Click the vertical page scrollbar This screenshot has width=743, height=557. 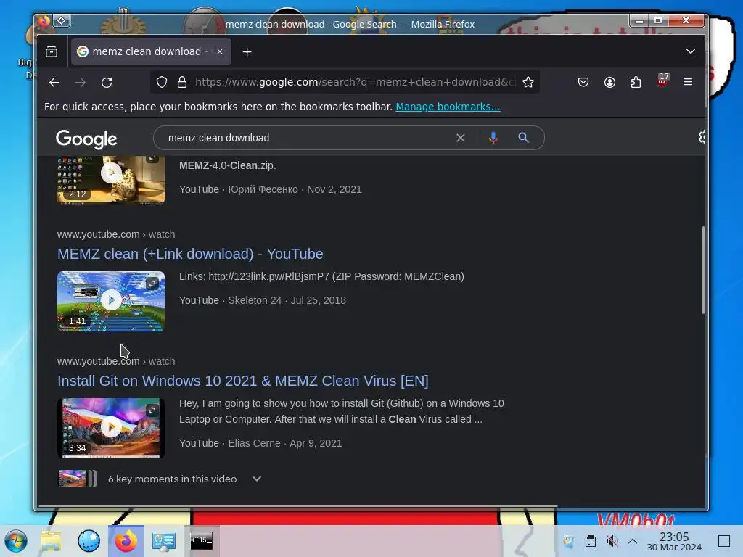[703, 270]
